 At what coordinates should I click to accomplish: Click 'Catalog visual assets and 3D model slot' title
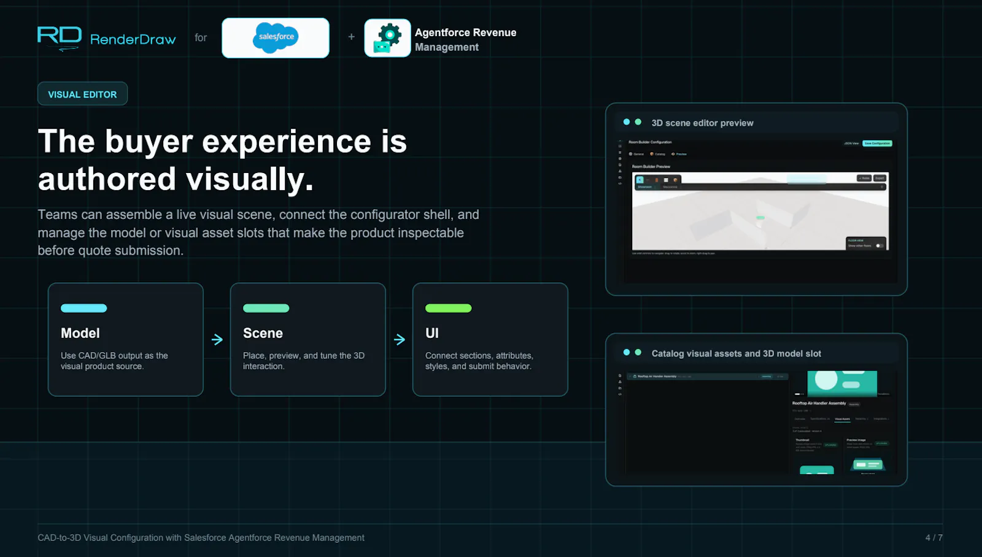pos(736,353)
